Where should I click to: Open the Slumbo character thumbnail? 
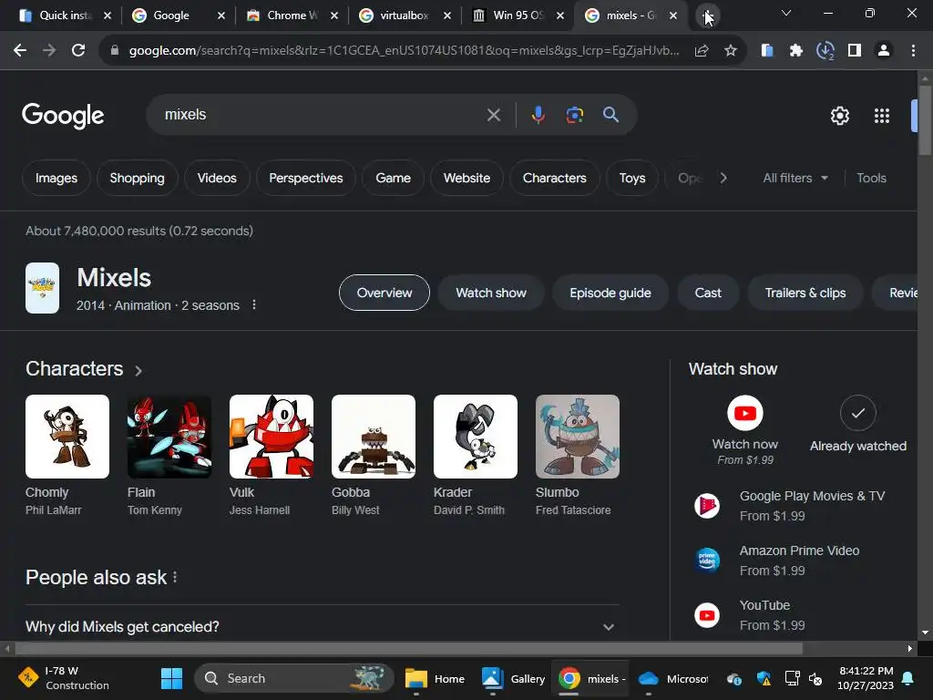pyautogui.click(x=577, y=437)
